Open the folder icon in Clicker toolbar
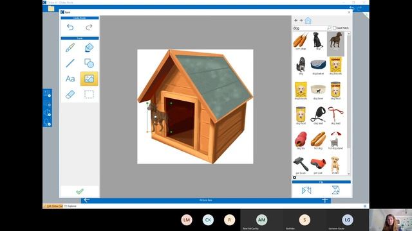This screenshot has height=231, width=412. (51, 8)
